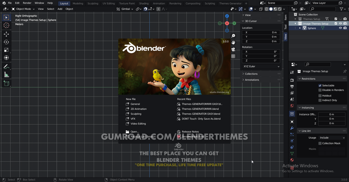Click the green Y axis gizmo circle
The height and width of the screenshot is (182, 349).
pos(234,23)
